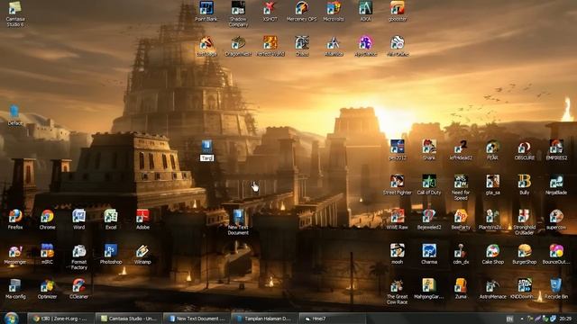
Task: Open the left4dead2 shortcut
Action: pos(461,150)
